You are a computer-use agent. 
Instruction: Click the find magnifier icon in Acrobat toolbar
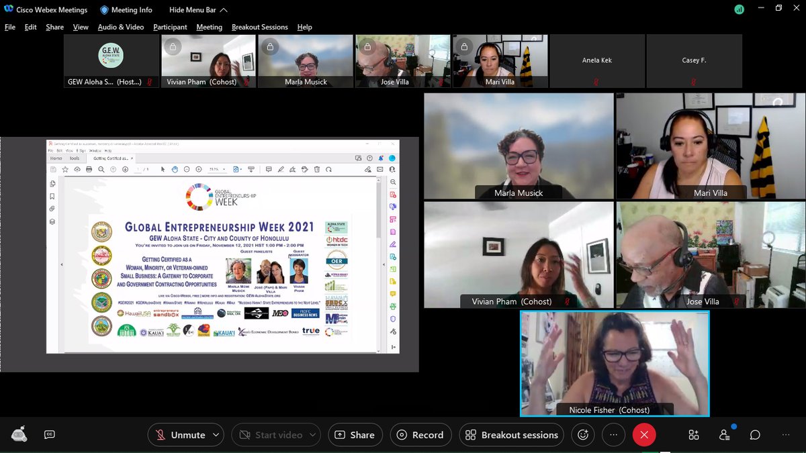pyautogui.click(x=101, y=169)
